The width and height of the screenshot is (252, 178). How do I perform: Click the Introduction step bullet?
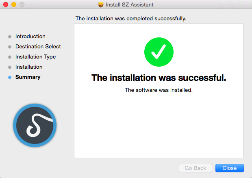(x=10, y=37)
